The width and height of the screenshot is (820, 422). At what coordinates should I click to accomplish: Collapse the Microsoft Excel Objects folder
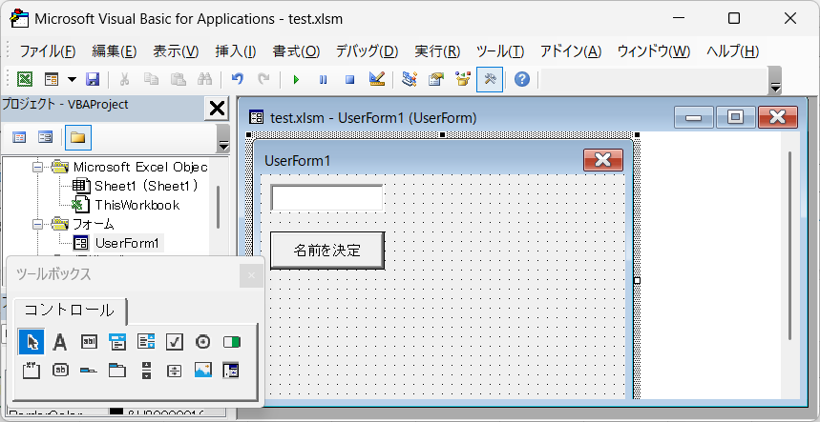click(37, 168)
